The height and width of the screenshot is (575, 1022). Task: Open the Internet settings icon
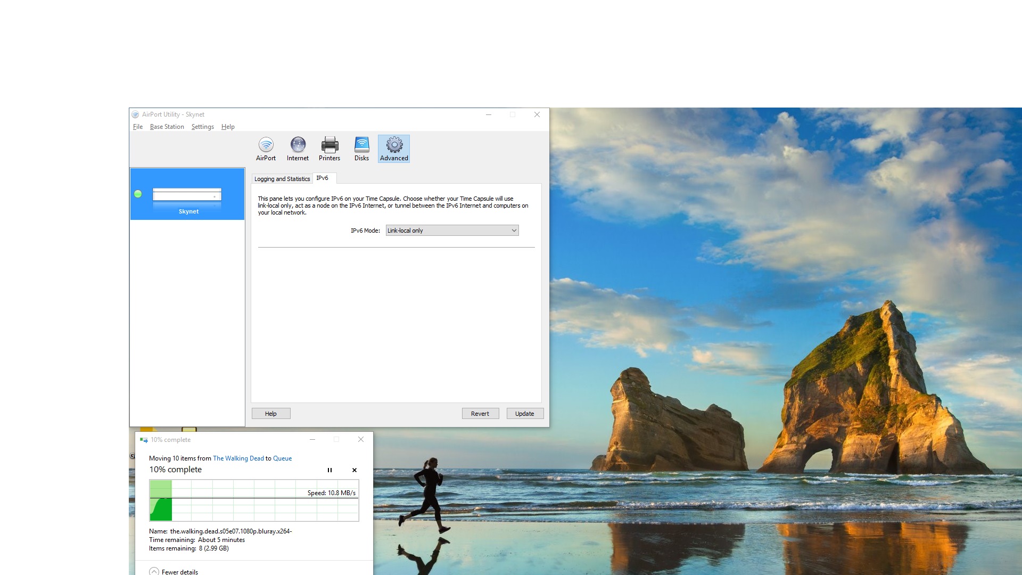tap(298, 149)
